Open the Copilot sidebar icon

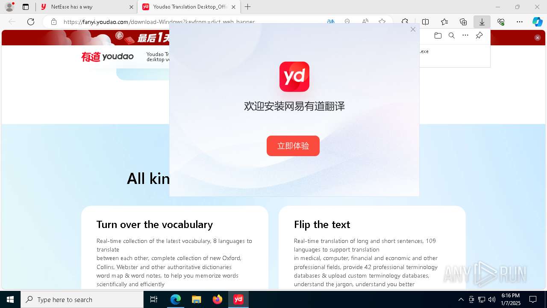pos(537,22)
